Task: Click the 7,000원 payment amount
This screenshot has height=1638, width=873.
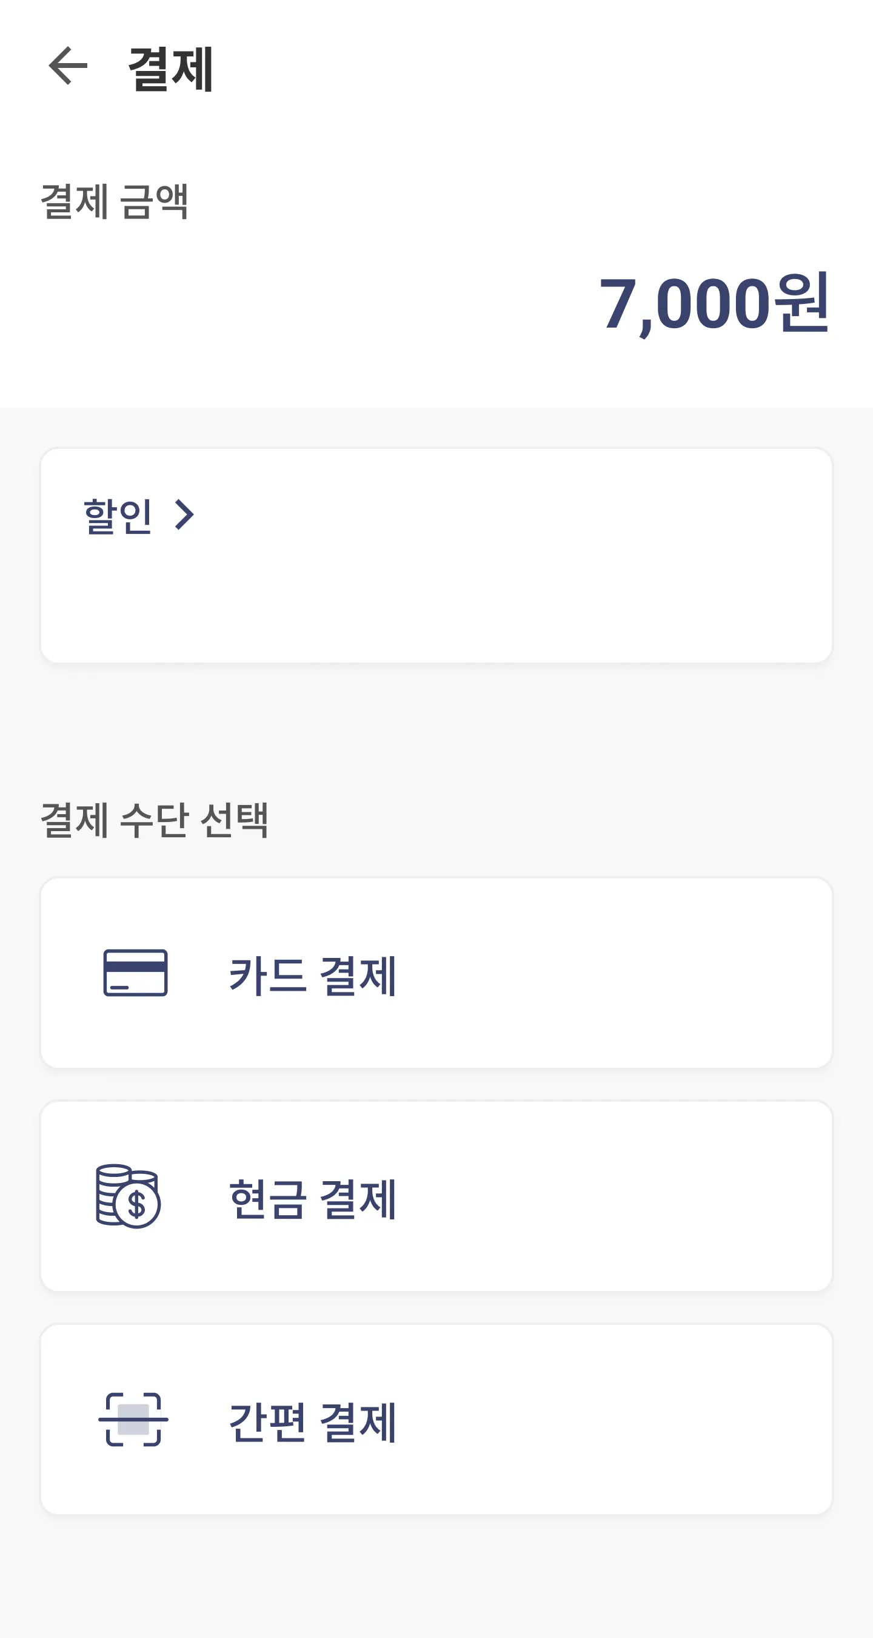Action: click(713, 303)
